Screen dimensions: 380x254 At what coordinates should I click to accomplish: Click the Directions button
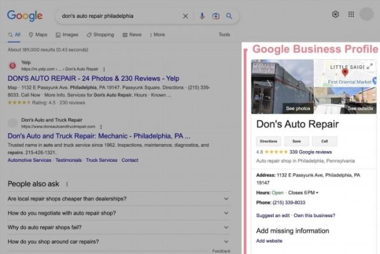click(x=269, y=142)
